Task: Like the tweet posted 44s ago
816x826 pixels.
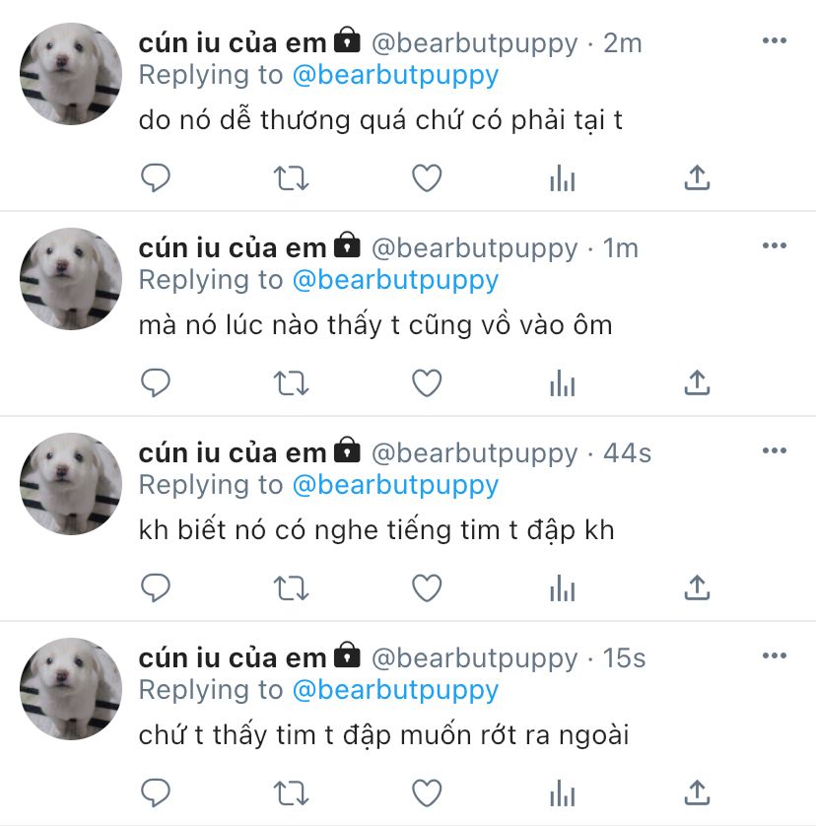Action: (x=427, y=588)
